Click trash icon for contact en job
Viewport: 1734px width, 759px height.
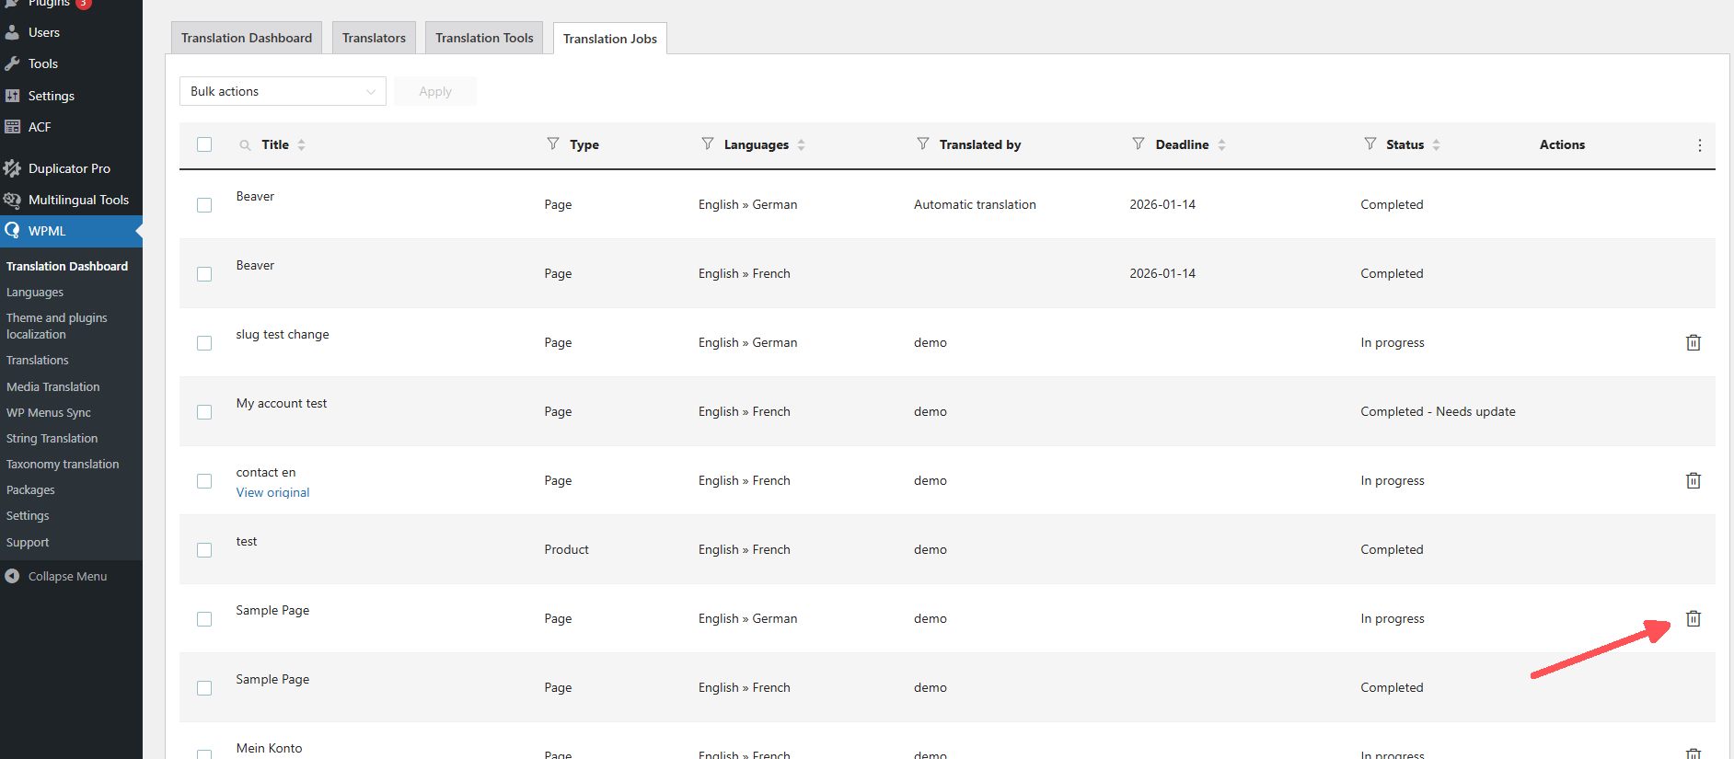pyautogui.click(x=1693, y=480)
